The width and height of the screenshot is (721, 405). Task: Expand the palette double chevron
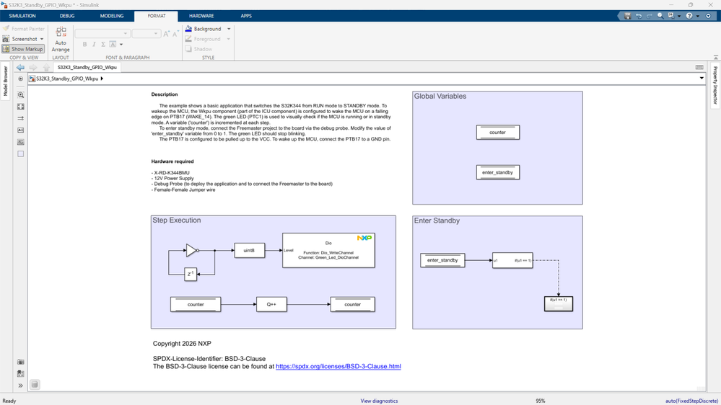point(21,386)
